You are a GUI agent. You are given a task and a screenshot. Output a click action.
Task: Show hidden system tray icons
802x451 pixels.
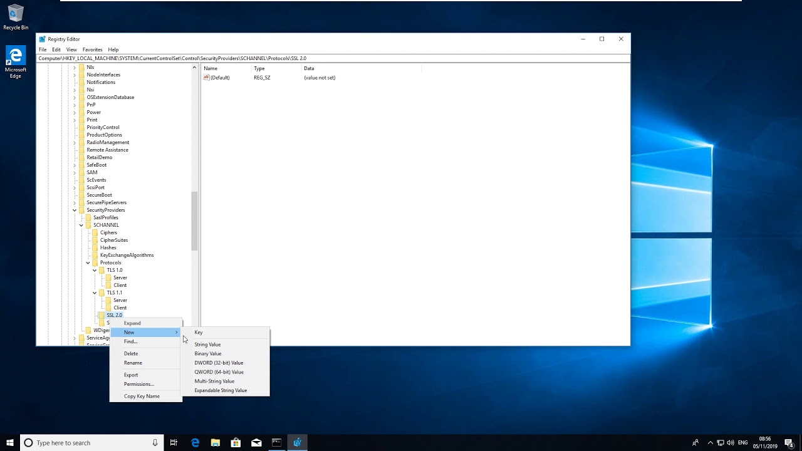(711, 443)
